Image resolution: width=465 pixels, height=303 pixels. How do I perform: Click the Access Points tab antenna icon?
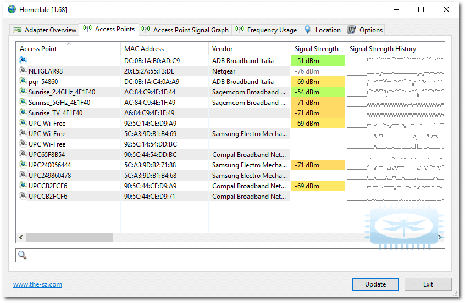pos(87,29)
